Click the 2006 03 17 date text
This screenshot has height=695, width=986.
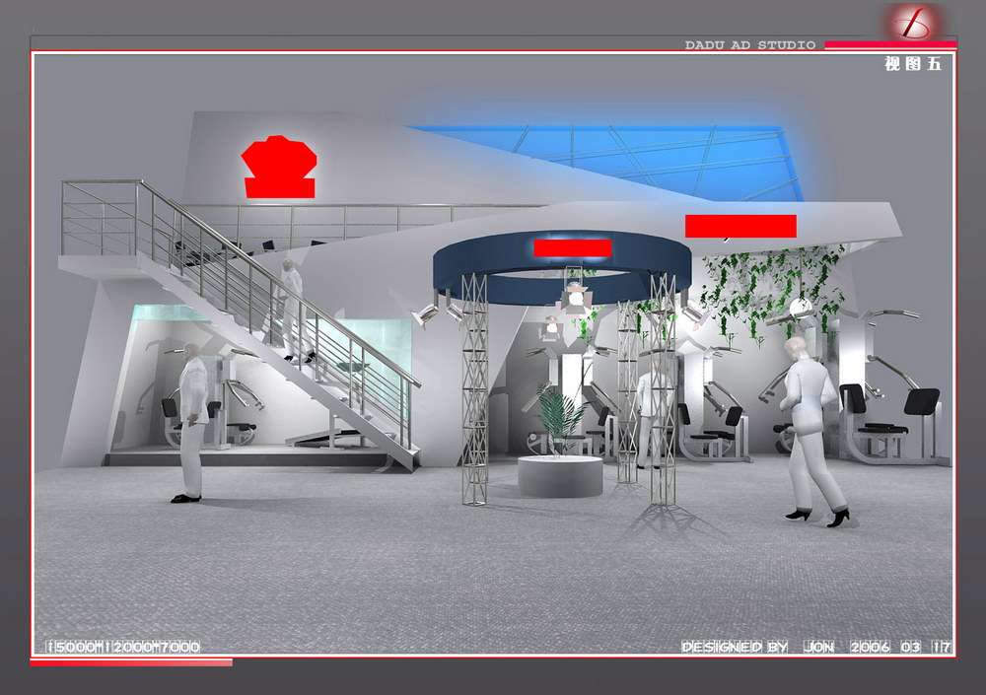pyautogui.click(x=900, y=647)
